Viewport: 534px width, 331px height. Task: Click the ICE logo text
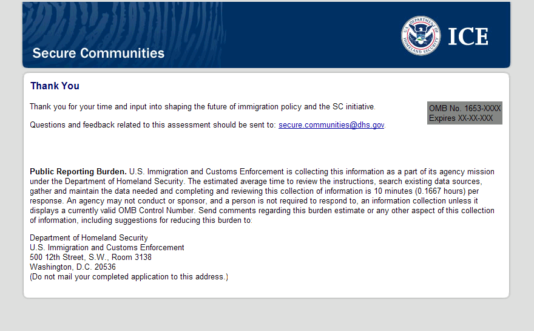468,36
